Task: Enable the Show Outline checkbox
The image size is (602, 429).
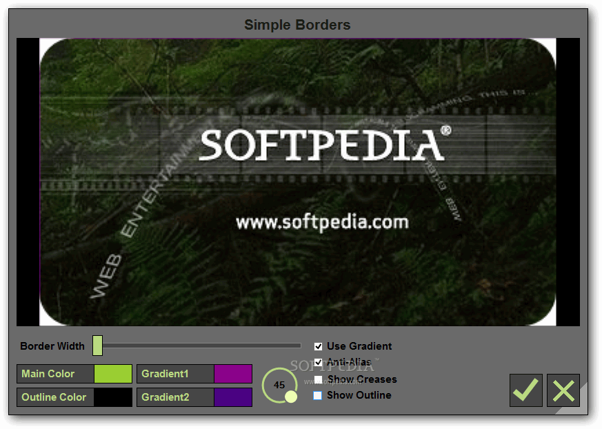Action: (x=318, y=395)
